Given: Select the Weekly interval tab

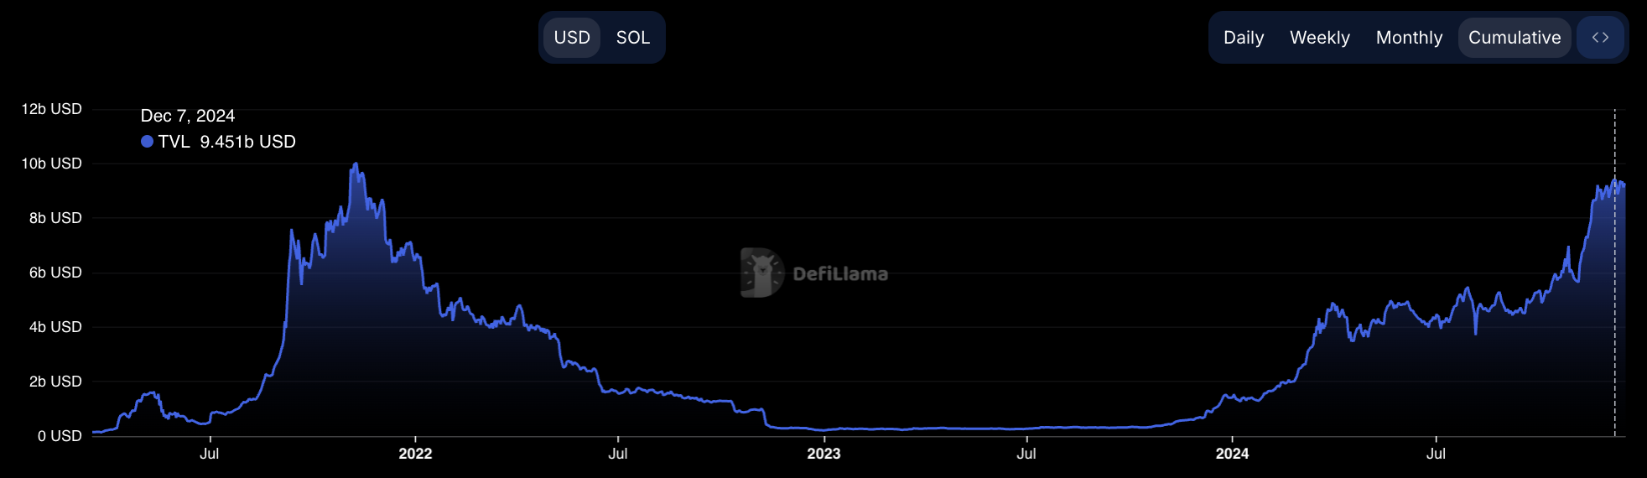Looking at the screenshot, I should point(1319,38).
